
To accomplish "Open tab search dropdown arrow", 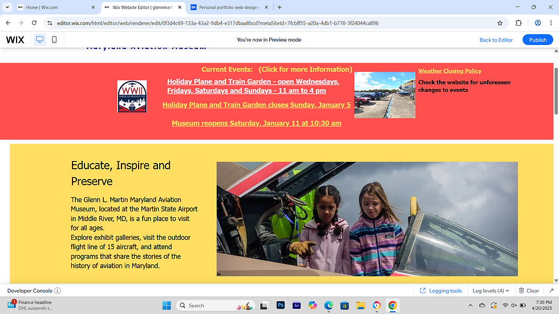I will coord(7,7).
